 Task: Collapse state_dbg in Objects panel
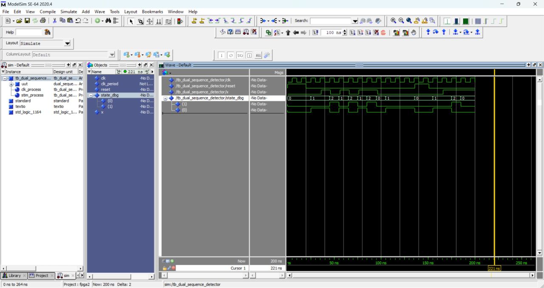tap(91, 95)
